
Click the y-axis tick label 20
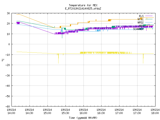8,23
